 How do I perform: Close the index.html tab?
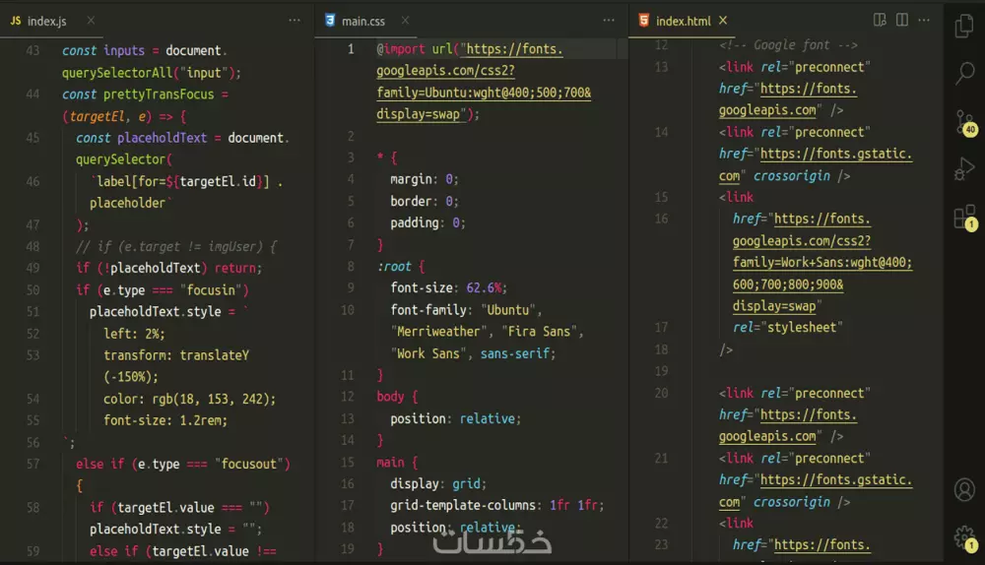tap(723, 20)
